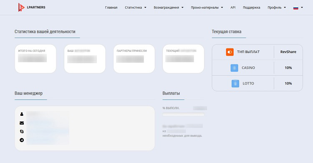Click the Тип выплат label
This screenshot has height=163, width=313.
(248, 52)
